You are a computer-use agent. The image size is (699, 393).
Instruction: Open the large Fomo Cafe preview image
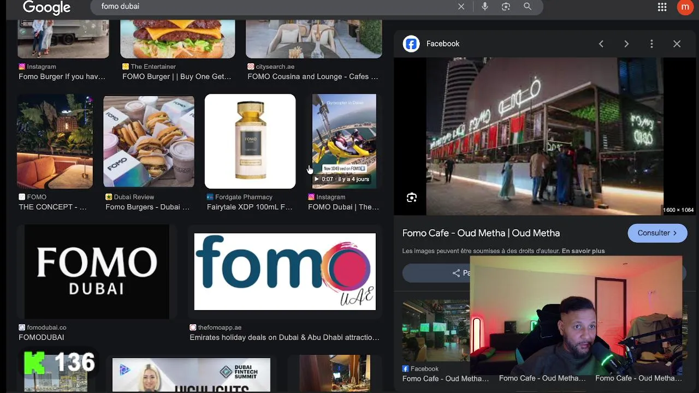[x=545, y=136]
